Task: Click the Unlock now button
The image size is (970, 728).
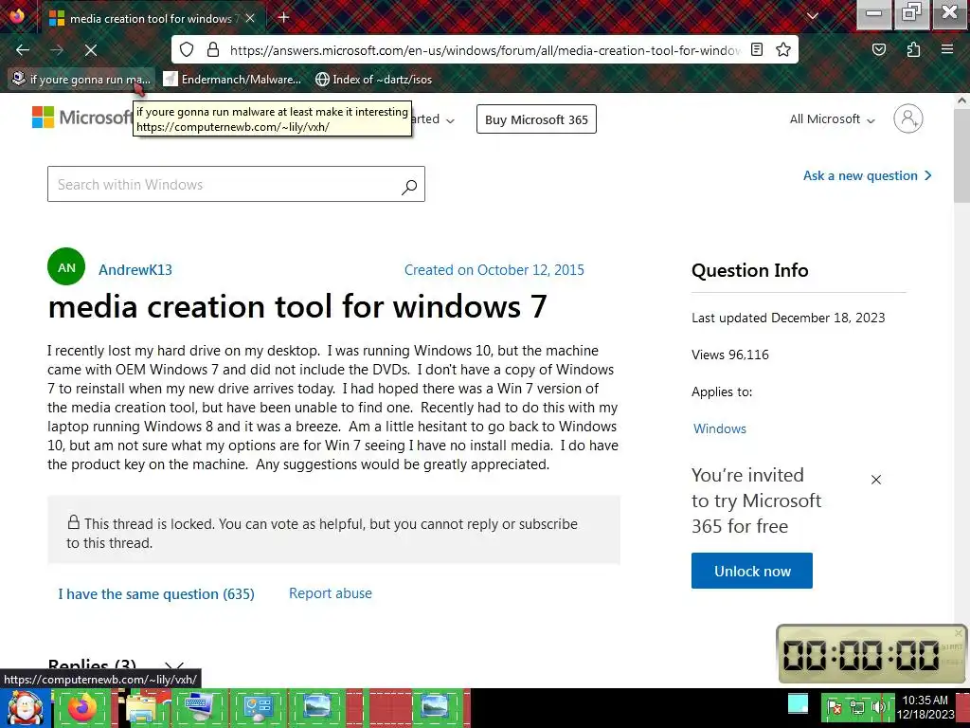Action: tap(751, 571)
